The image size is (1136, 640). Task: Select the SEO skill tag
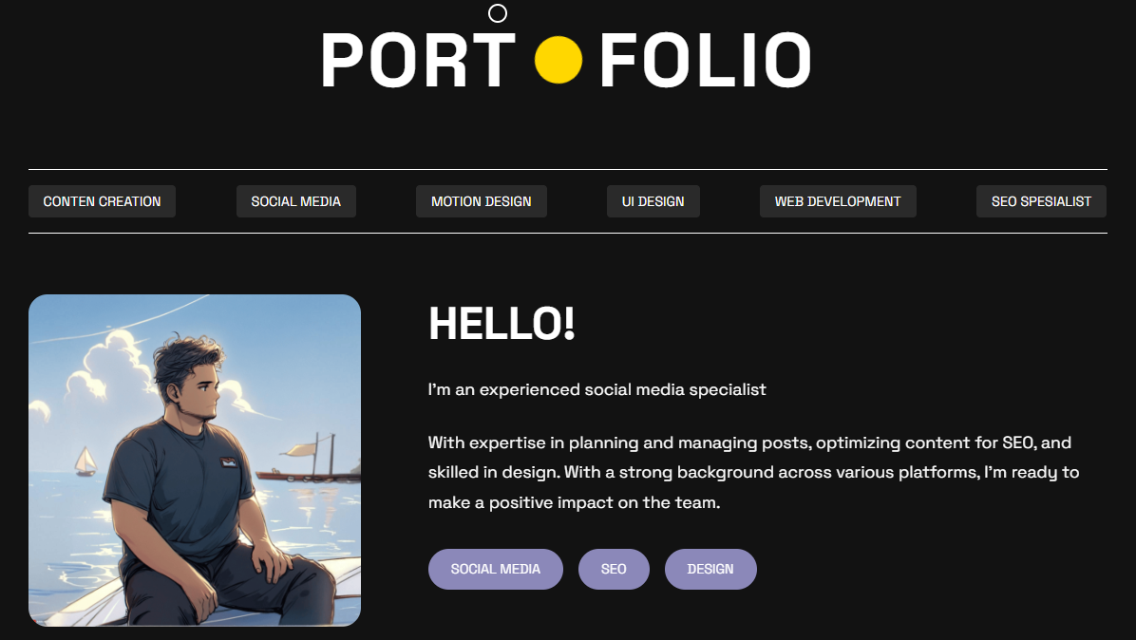614,569
